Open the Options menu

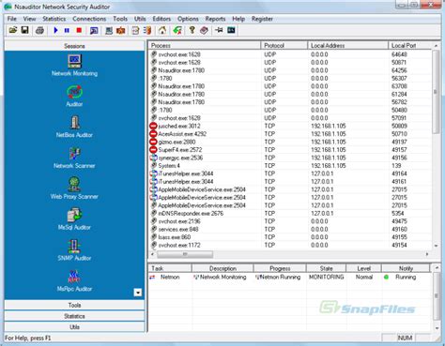tap(188, 19)
